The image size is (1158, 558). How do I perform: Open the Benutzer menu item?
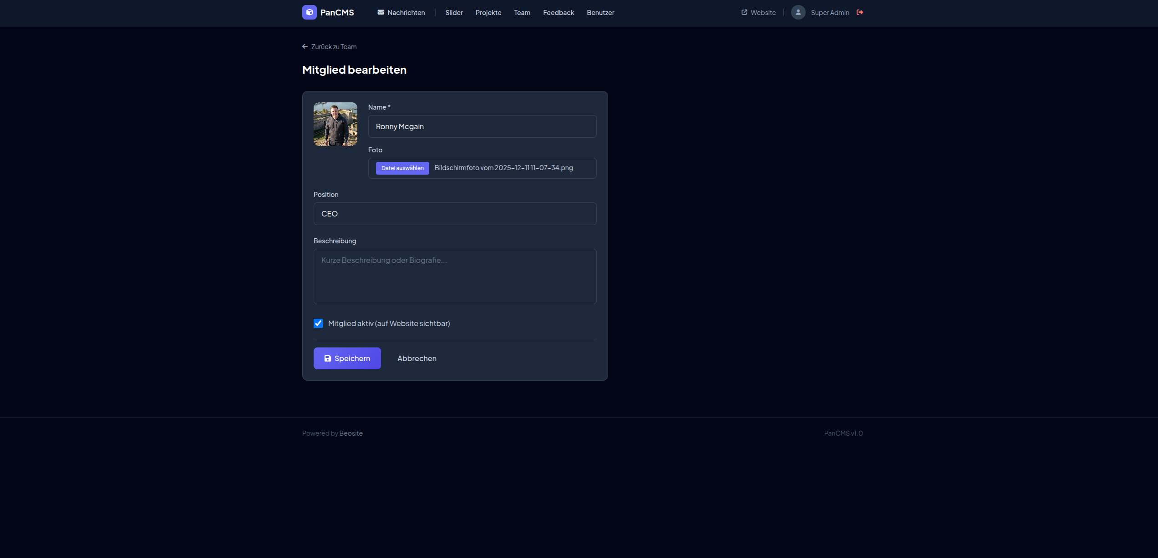tap(600, 13)
